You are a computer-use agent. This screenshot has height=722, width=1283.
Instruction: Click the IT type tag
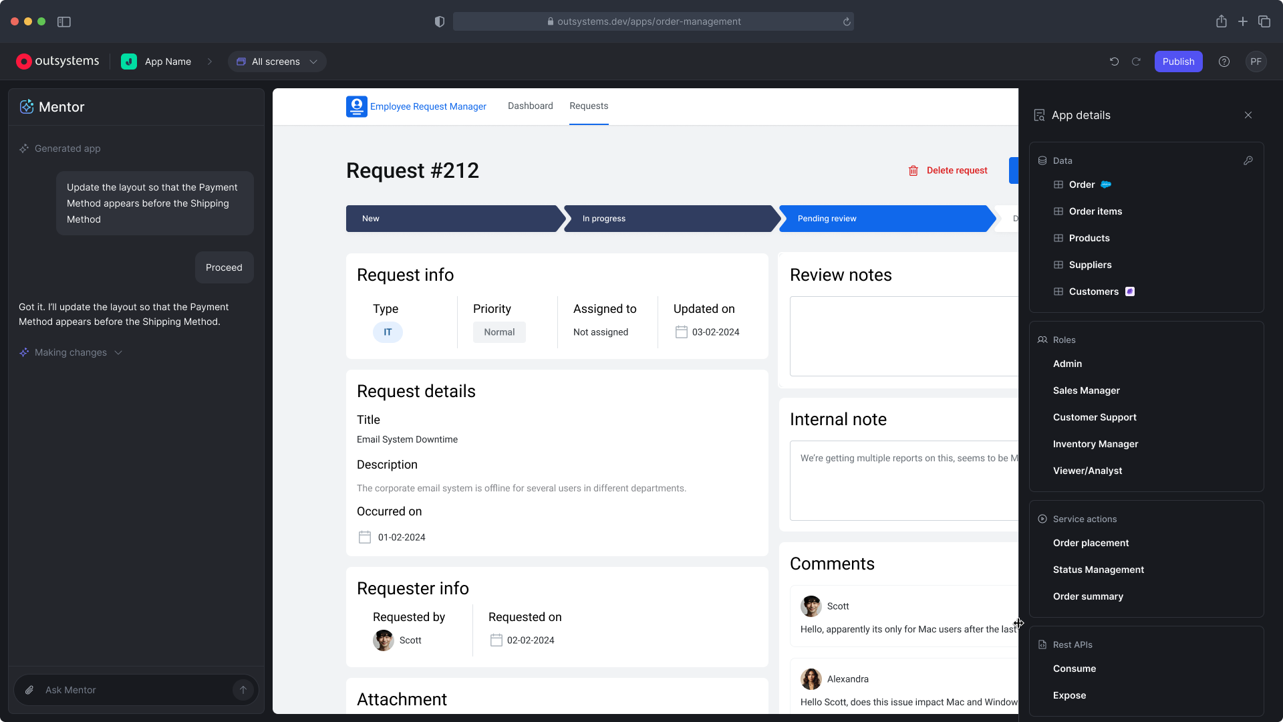click(388, 332)
